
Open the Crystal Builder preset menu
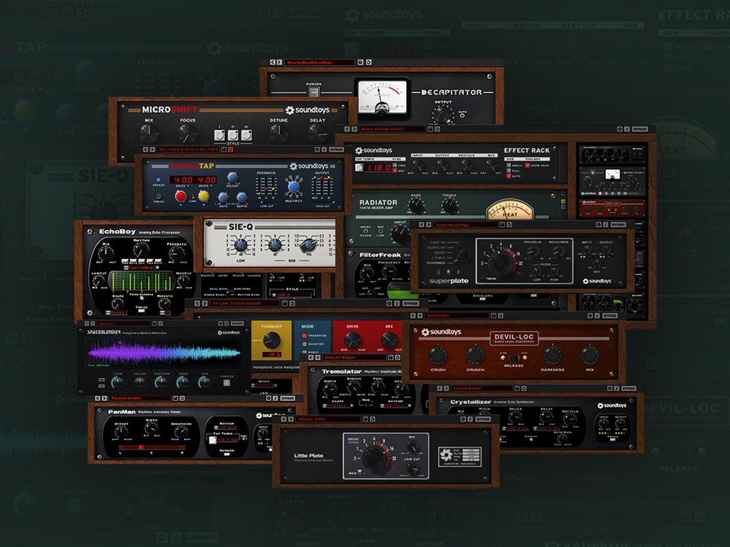pos(481,387)
